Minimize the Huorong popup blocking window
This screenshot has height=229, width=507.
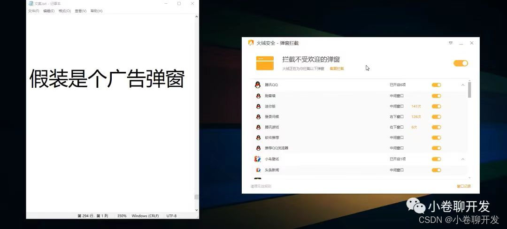pyautogui.click(x=461, y=43)
